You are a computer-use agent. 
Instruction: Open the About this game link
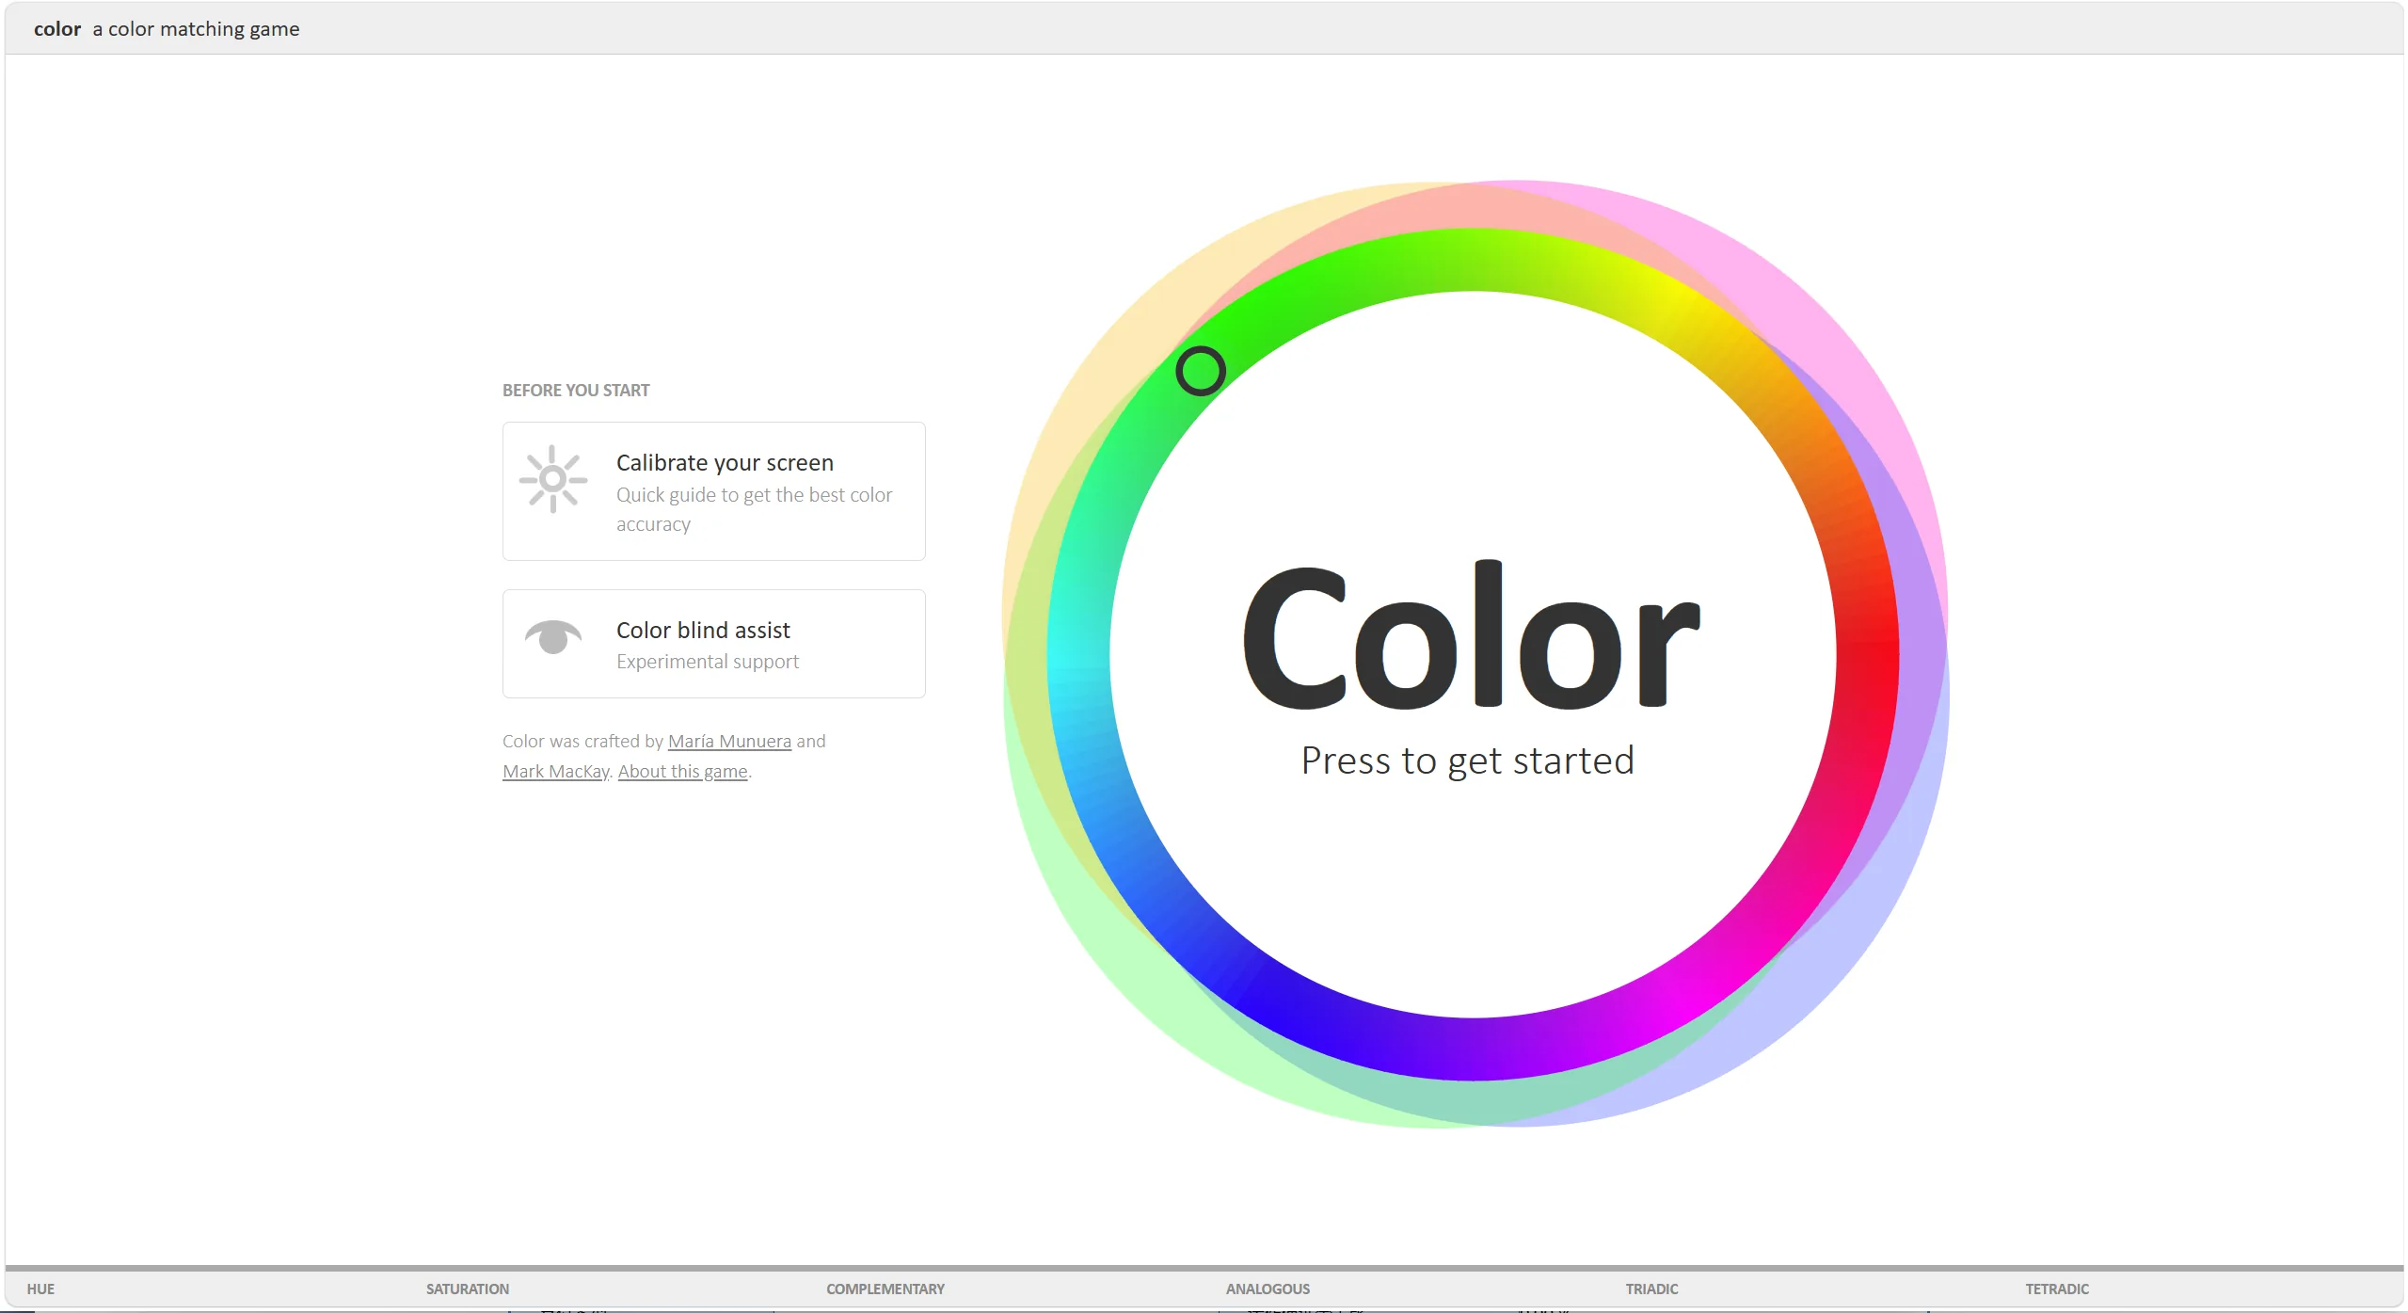point(682,772)
